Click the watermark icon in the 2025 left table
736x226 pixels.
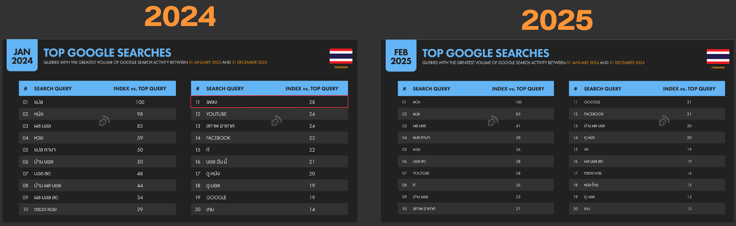pyautogui.click(x=493, y=121)
